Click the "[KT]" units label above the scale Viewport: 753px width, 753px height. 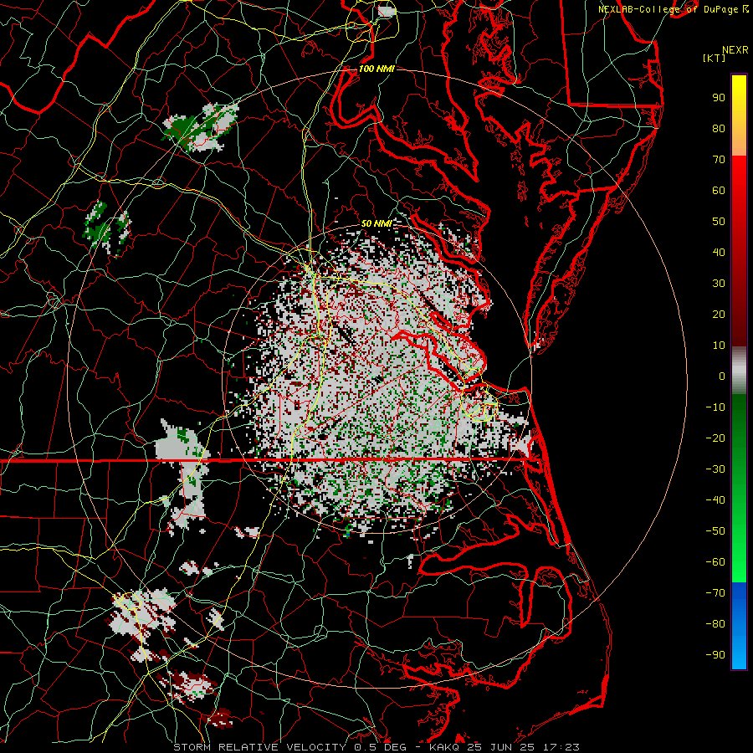tap(714, 58)
